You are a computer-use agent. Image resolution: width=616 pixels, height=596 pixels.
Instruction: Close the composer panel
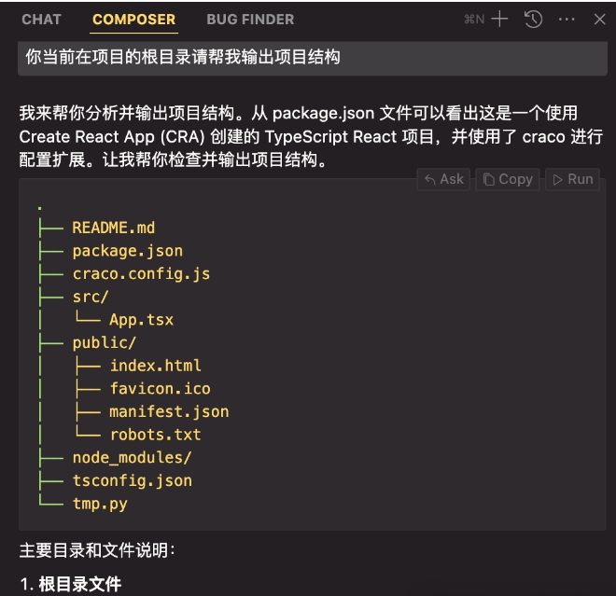599,19
